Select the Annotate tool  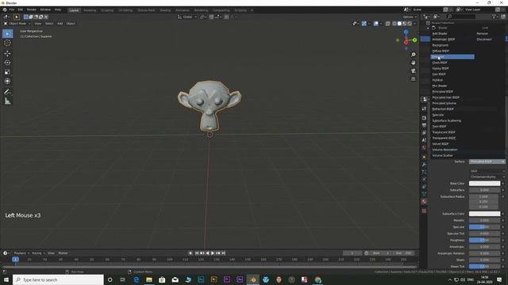tap(7, 92)
